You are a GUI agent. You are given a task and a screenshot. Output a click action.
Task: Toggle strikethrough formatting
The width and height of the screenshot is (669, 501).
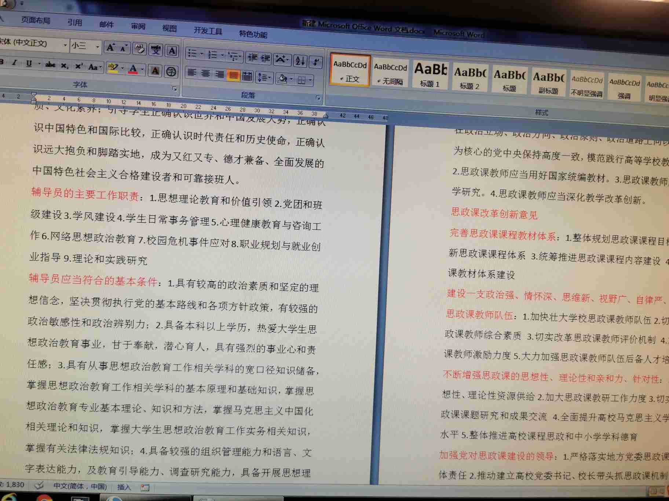point(50,65)
